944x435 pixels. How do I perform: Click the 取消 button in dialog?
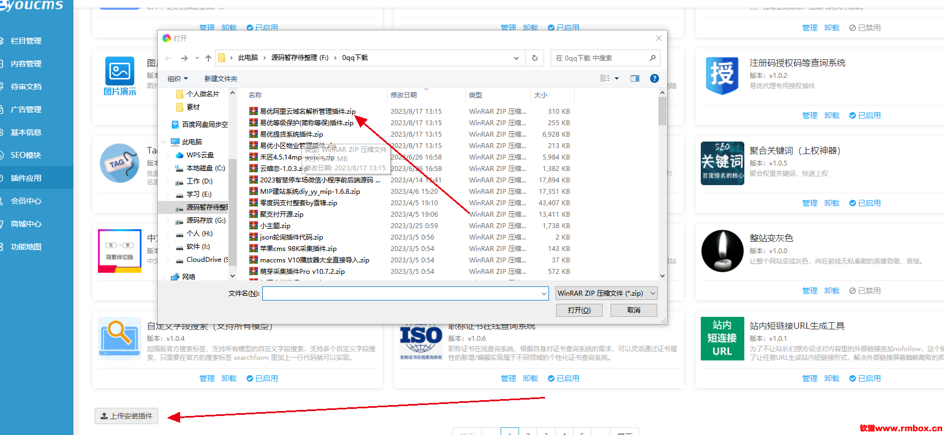(634, 310)
